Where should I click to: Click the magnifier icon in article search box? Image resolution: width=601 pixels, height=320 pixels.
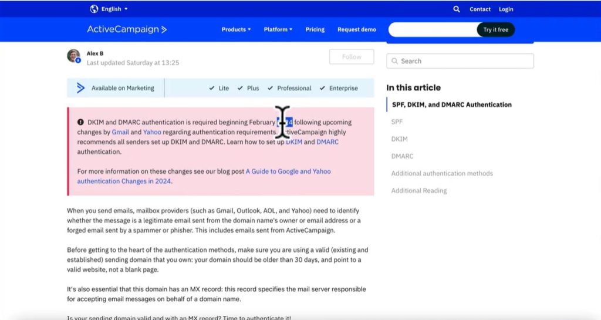coord(394,61)
